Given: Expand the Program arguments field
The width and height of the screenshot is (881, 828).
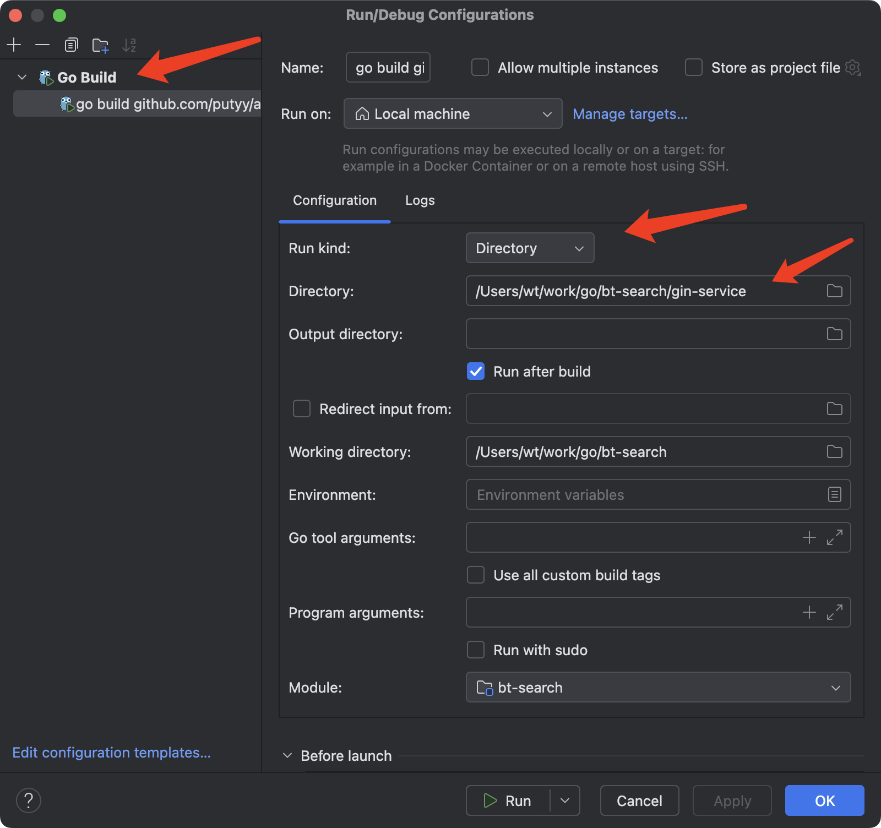Looking at the screenshot, I should tap(834, 612).
